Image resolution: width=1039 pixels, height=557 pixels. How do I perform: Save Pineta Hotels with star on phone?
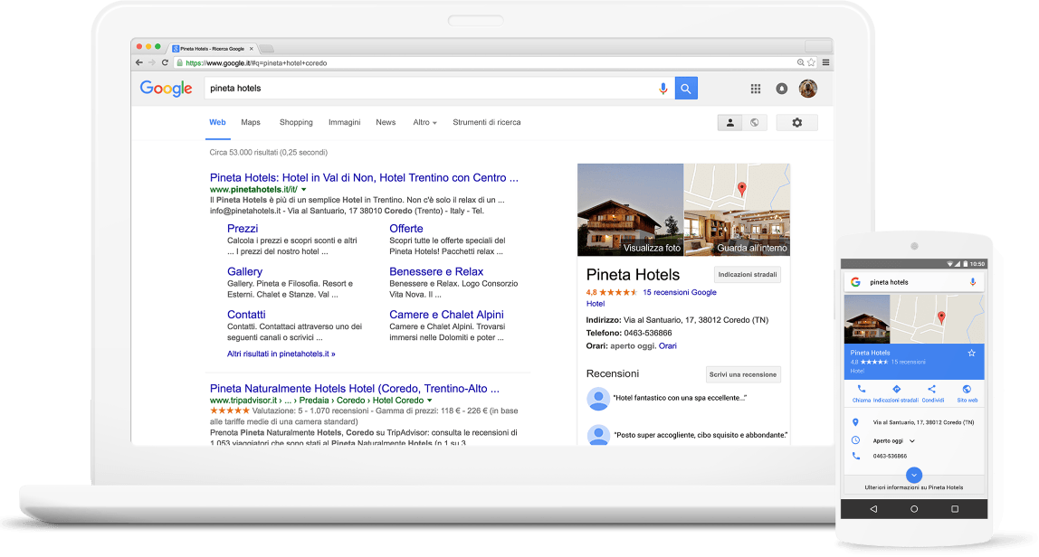click(971, 353)
